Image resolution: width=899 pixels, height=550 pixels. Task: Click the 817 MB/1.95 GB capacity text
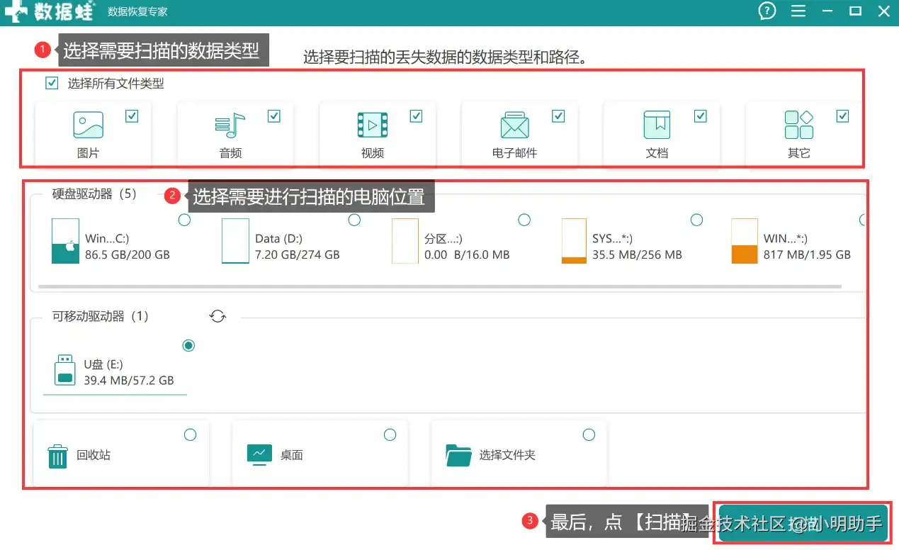[x=807, y=254]
